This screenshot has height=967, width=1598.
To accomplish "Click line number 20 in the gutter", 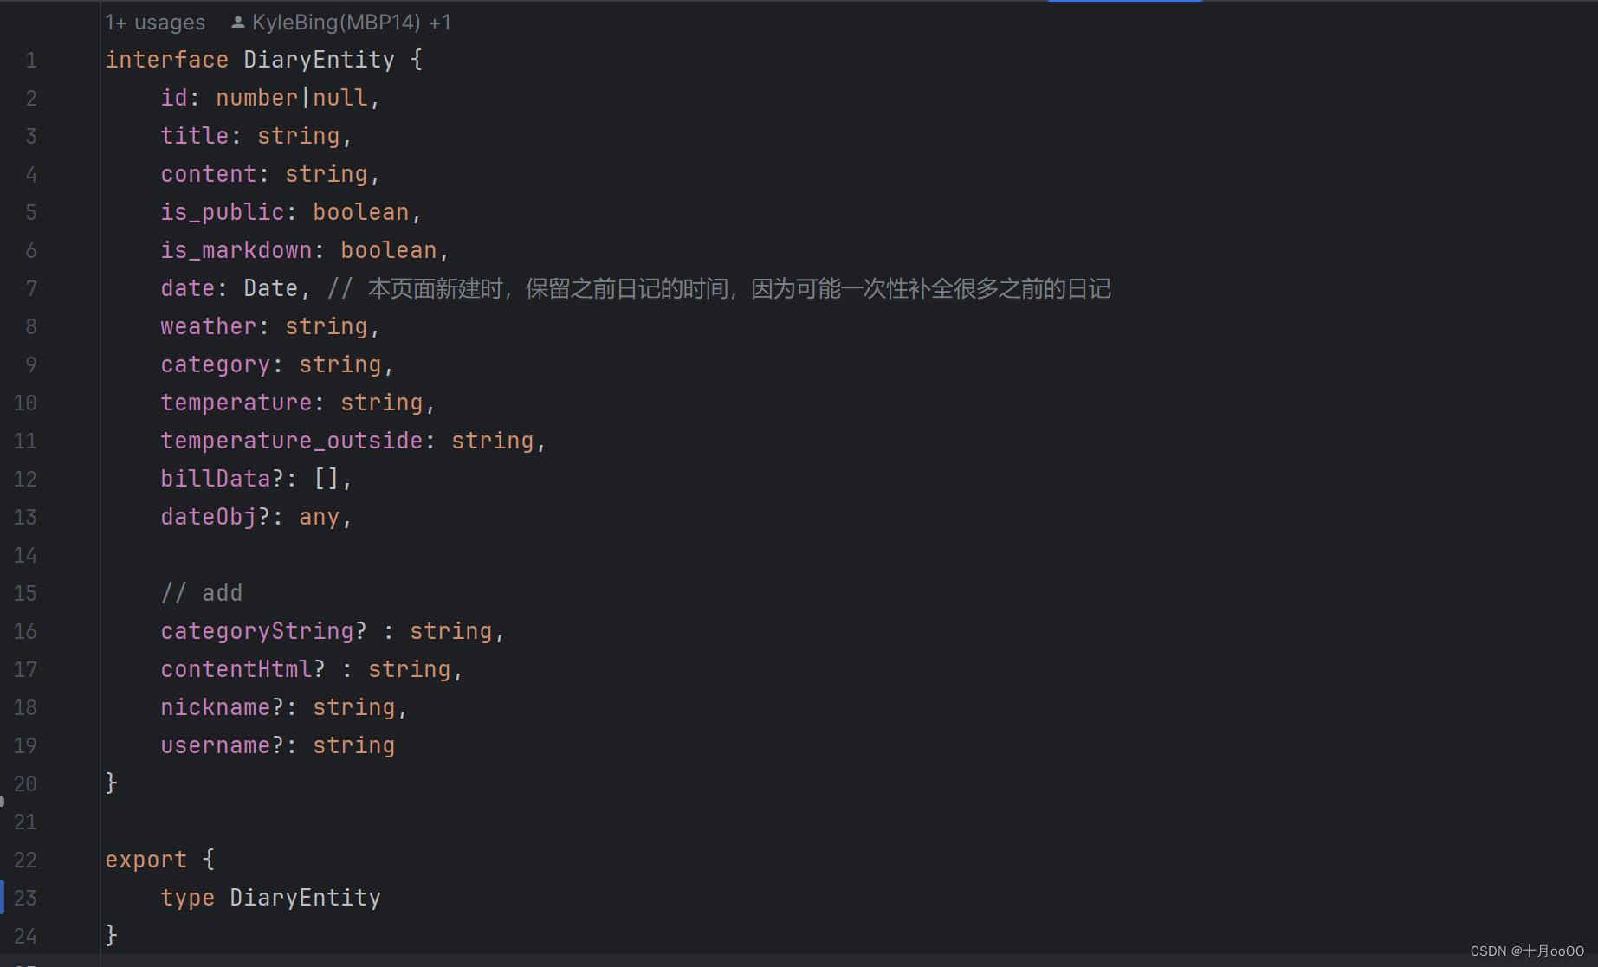I will click(x=25, y=783).
